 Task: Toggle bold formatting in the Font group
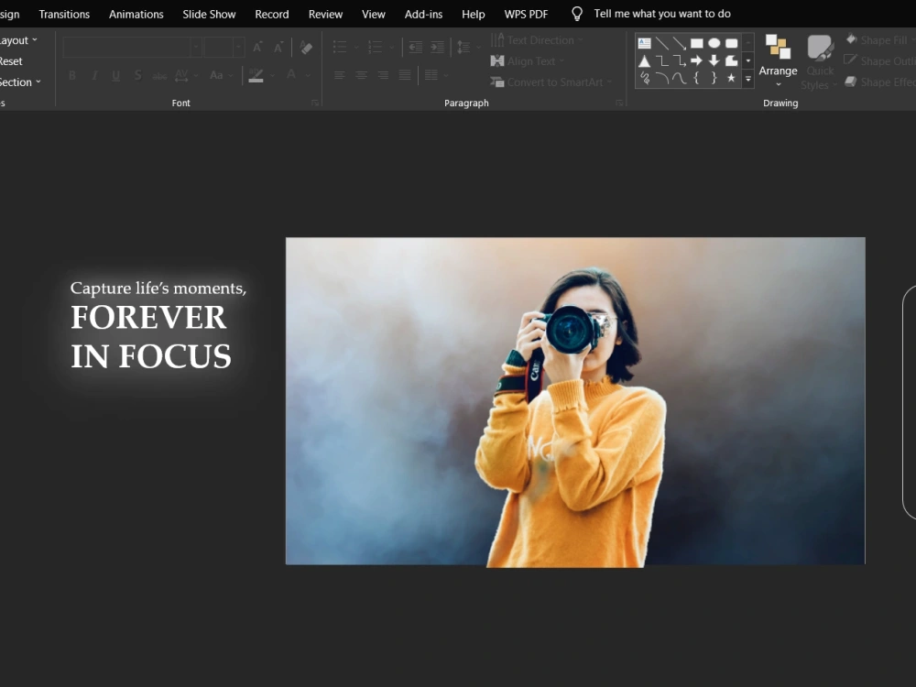click(72, 75)
